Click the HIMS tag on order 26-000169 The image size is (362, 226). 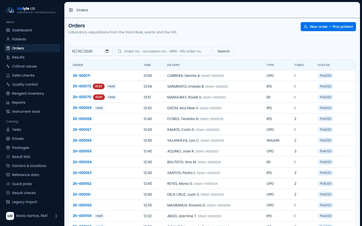point(99,108)
